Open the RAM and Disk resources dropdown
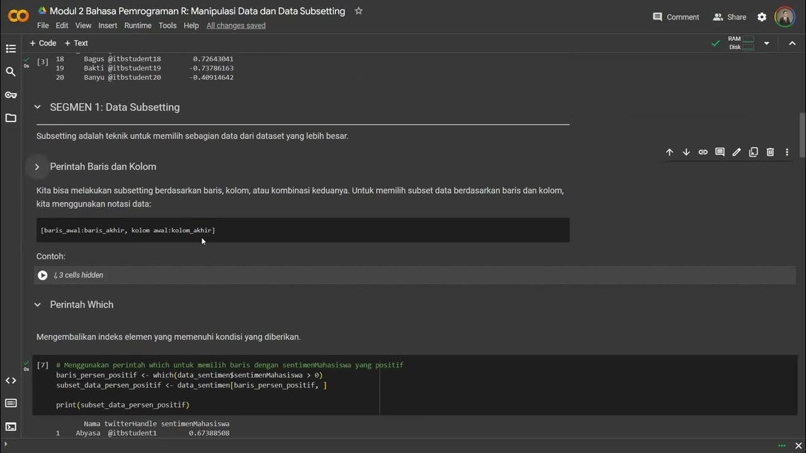Viewport: 806px width, 453px height. point(766,43)
